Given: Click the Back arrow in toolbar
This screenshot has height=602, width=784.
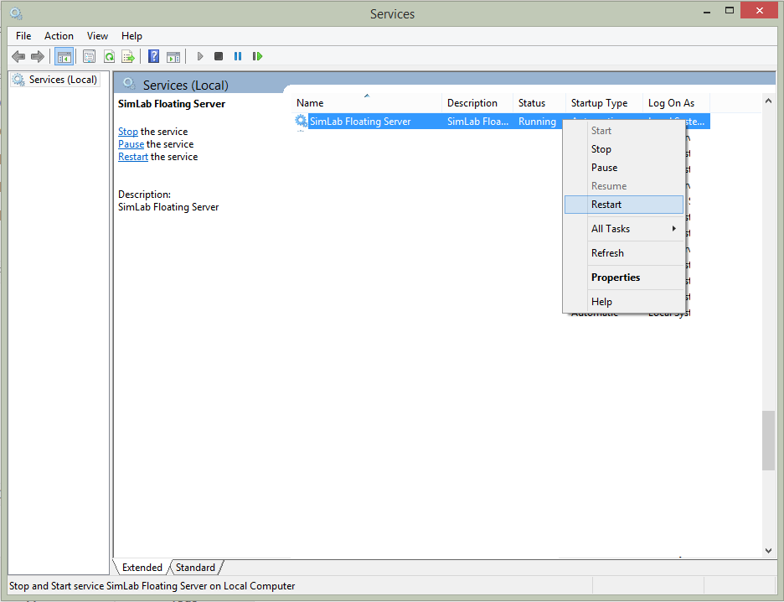Looking at the screenshot, I should (18, 56).
